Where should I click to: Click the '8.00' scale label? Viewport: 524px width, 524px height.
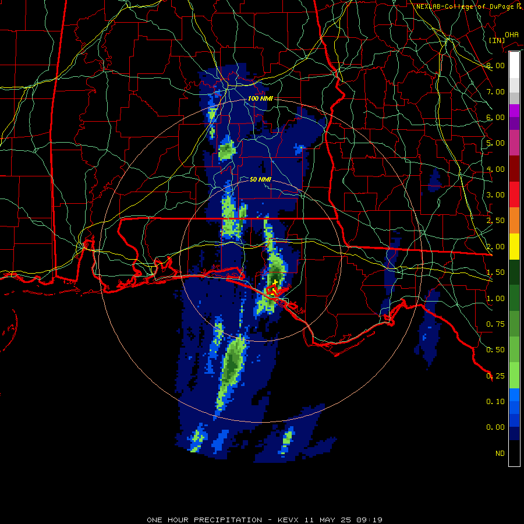click(495, 65)
